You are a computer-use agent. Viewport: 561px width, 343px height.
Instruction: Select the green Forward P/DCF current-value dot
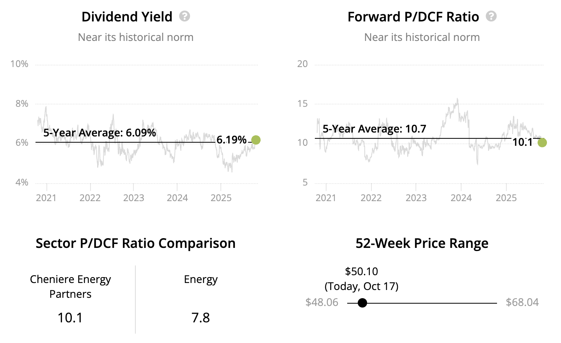coord(542,143)
